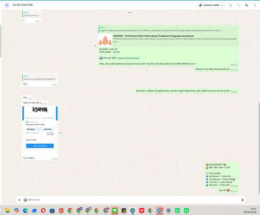Viewport: 260px width, 215px height.
Task: Jump to quoted 'Oke kk proses ya' message
Action: (x=31, y=14)
